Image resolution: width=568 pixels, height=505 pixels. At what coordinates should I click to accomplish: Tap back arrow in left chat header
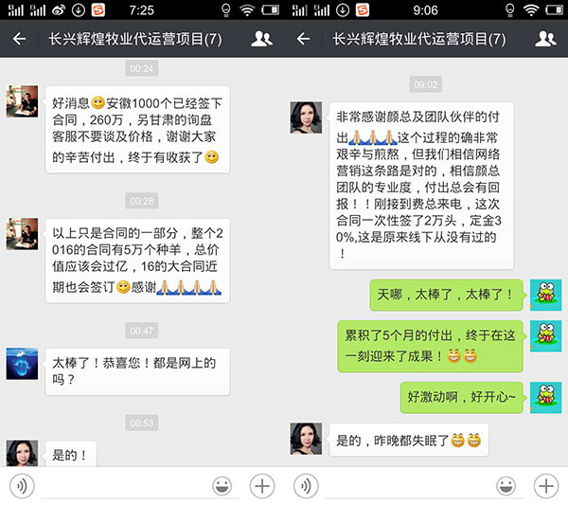click(19, 39)
